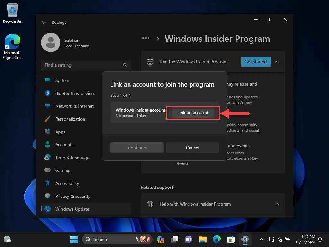Click the Accounts person icon in sidebar

[48, 144]
